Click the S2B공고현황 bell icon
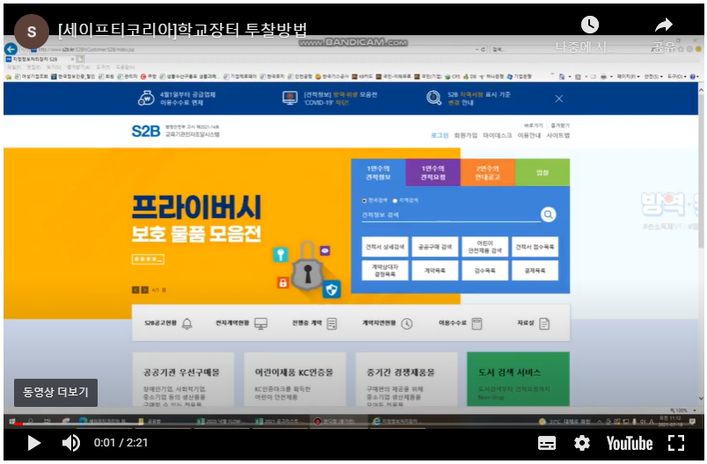 (x=187, y=323)
